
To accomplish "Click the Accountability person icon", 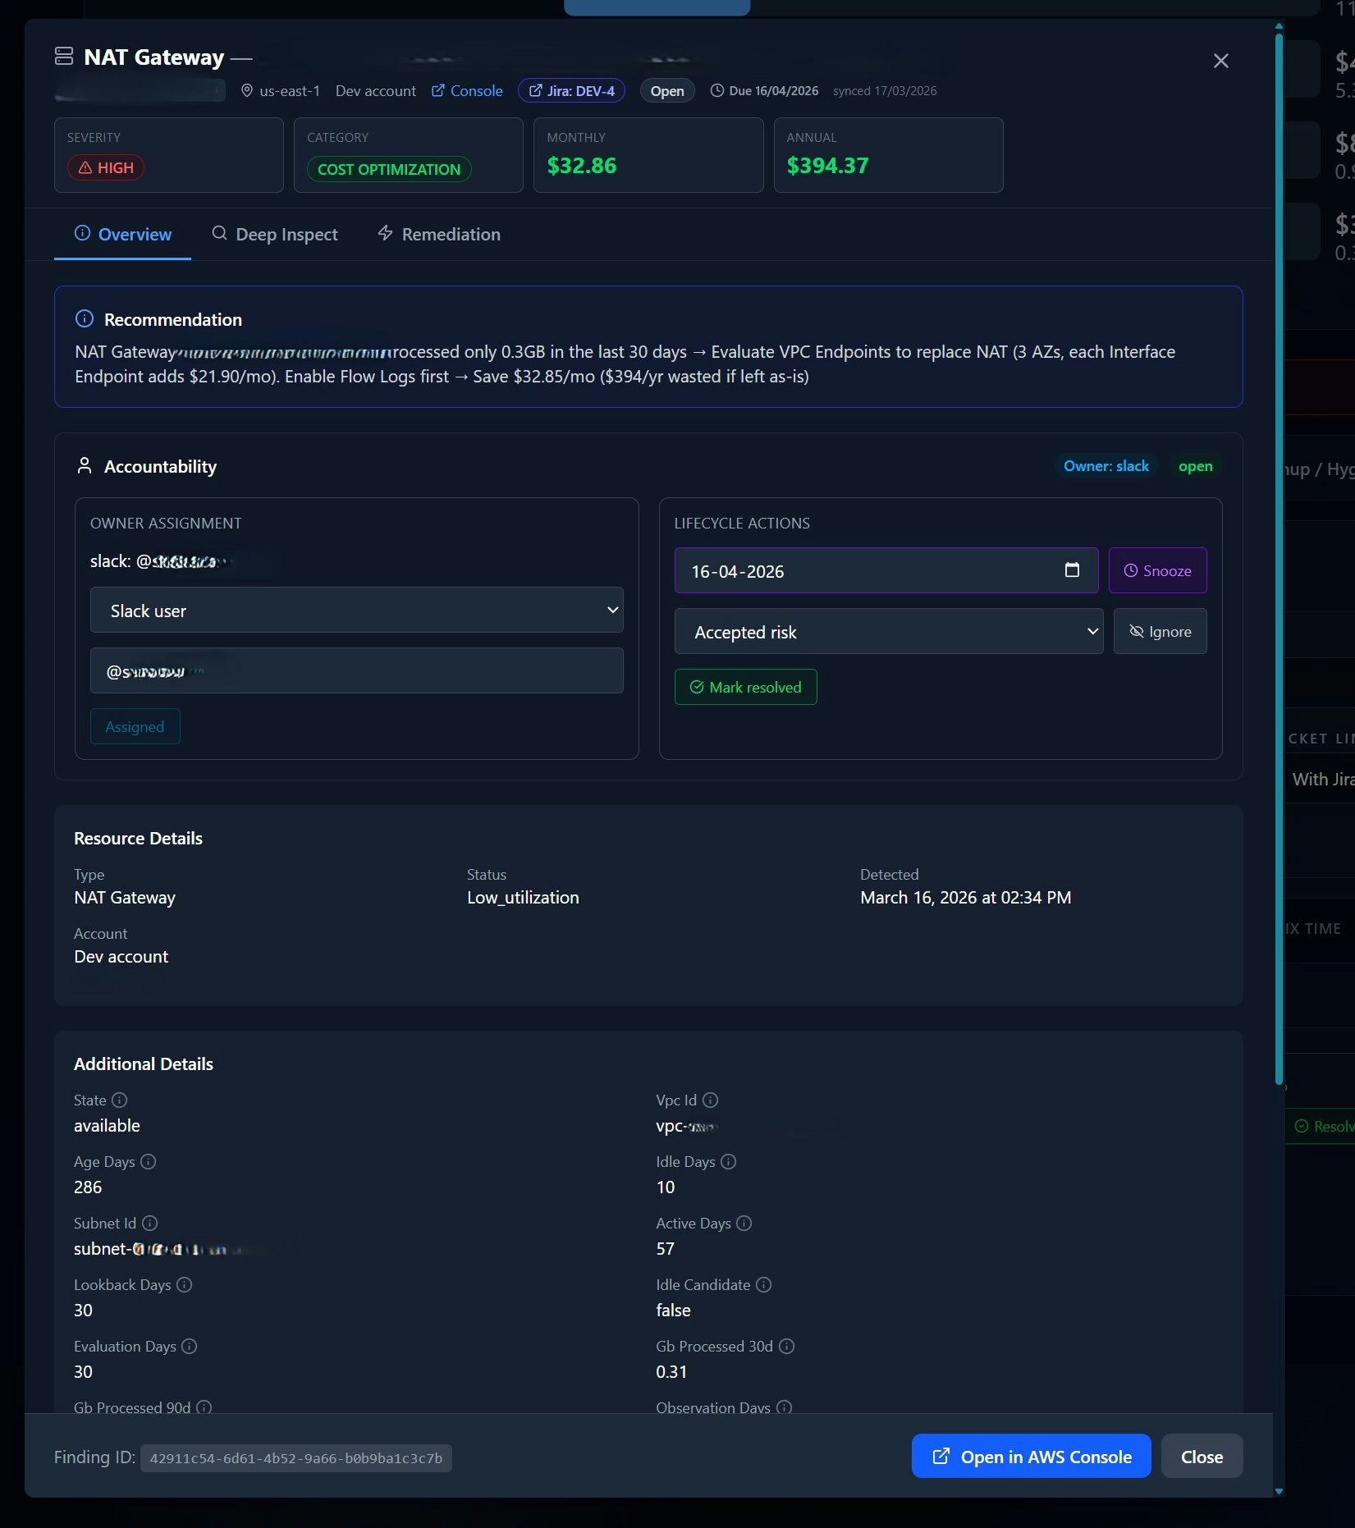I will tap(84, 466).
